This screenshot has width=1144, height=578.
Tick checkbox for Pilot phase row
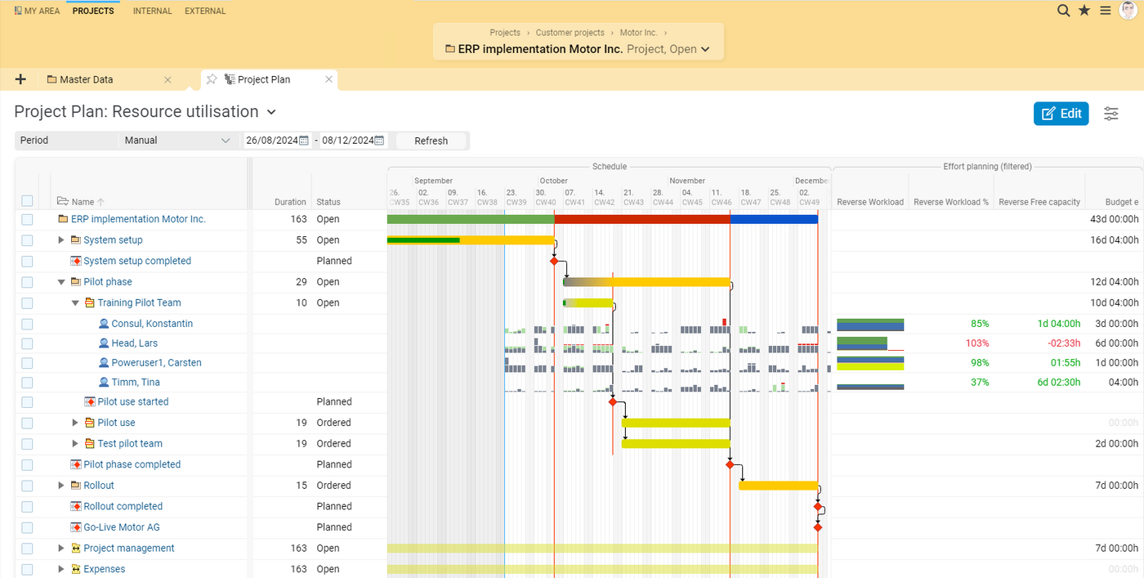point(28,282)
